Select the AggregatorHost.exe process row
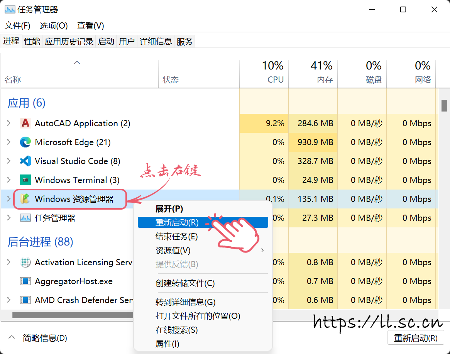Image resolution: width=450 pixels, height=354 pixels. coord(220,281)
